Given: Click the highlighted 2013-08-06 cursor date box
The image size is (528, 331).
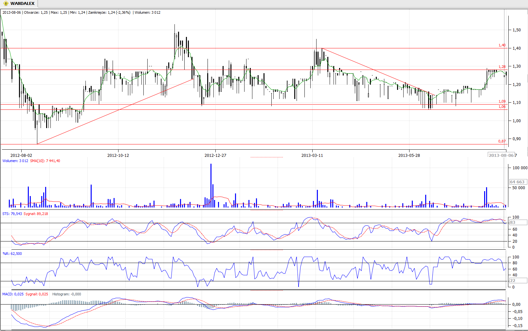Looking at the screenshot, I should pos(501,155).
